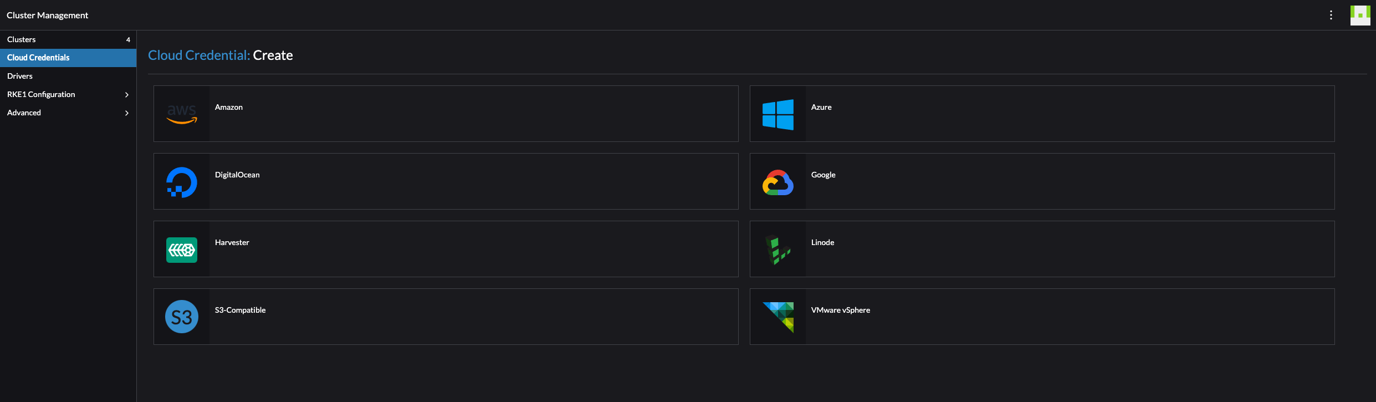Screen dimensions: 1376x402
Task: Open the three-dot options menu
Action: pyautogui.click(x=1331, y=15)
